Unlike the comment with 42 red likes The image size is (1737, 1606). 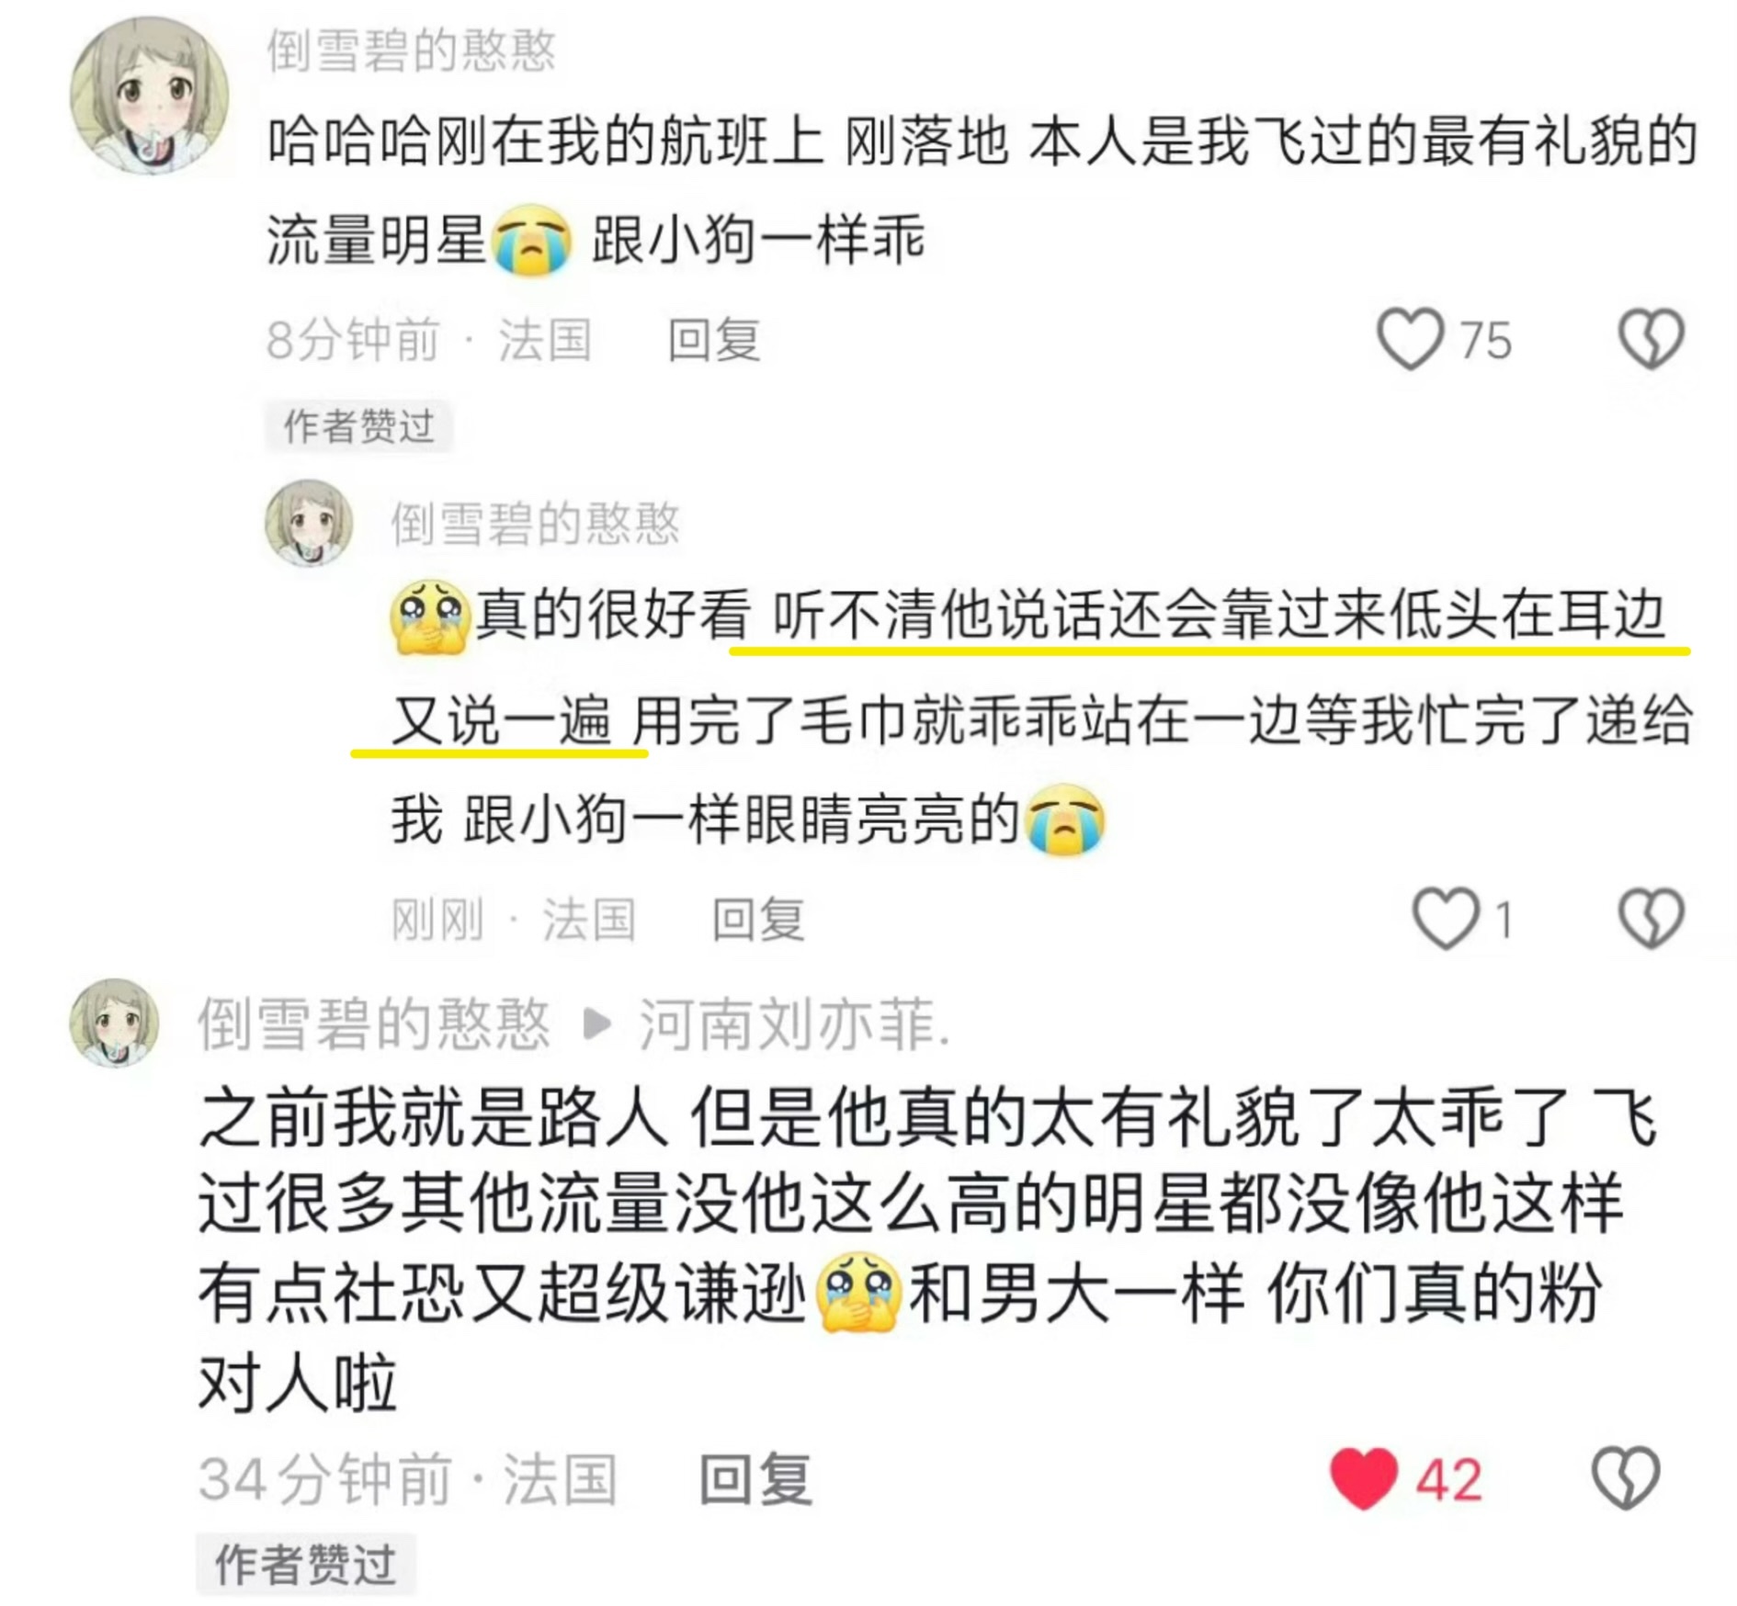[x=1364, y=1478]
